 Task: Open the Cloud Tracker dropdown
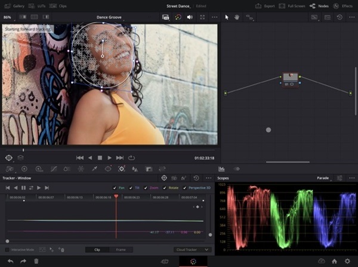[192, 250]
